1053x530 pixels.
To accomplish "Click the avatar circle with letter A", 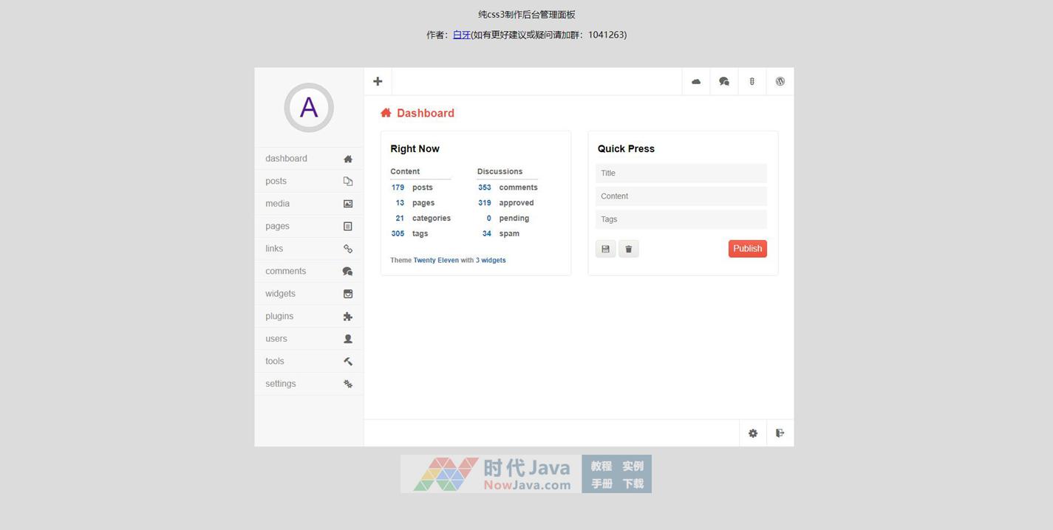I will coord(309,108).
